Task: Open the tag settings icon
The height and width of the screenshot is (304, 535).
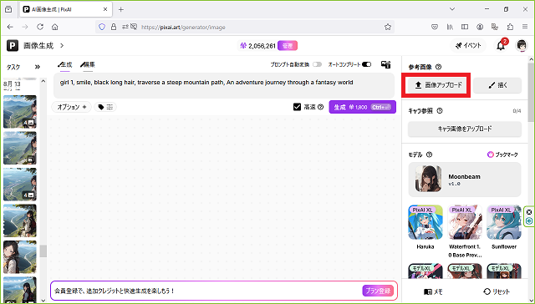Action: pyautogui.click(x=105, y=107)
